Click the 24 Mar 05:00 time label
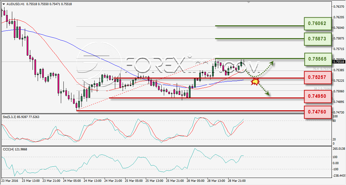The width and height of the screenshot is (346, 185). point(72,181)
